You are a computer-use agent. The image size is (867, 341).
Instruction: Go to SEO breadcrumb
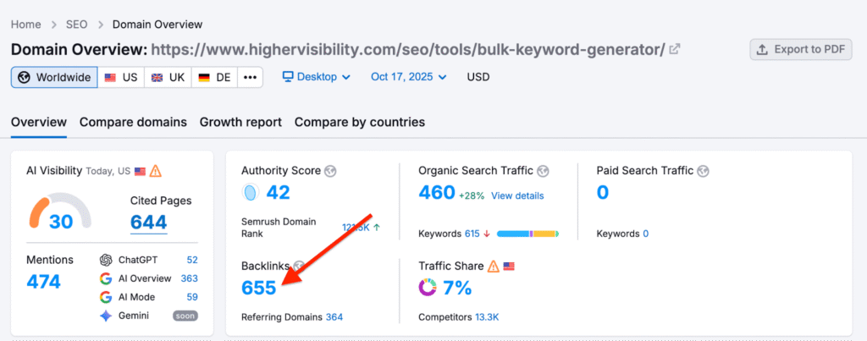(77, 25)
